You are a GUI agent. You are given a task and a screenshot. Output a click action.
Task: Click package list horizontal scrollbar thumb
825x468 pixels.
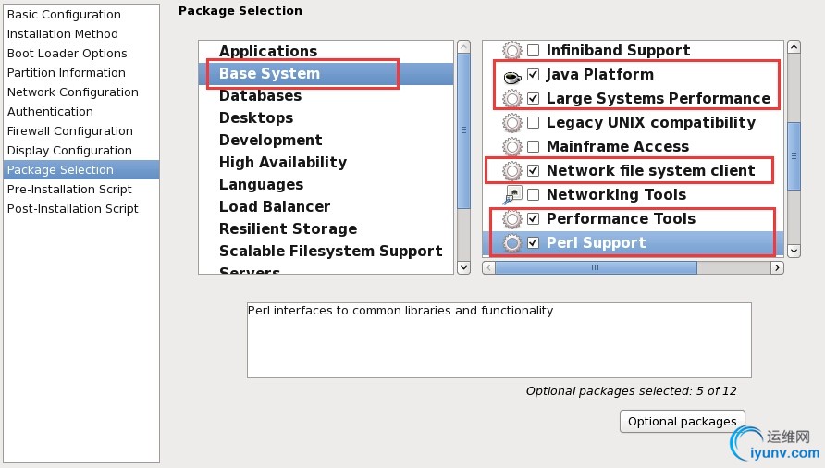point(597,268)
